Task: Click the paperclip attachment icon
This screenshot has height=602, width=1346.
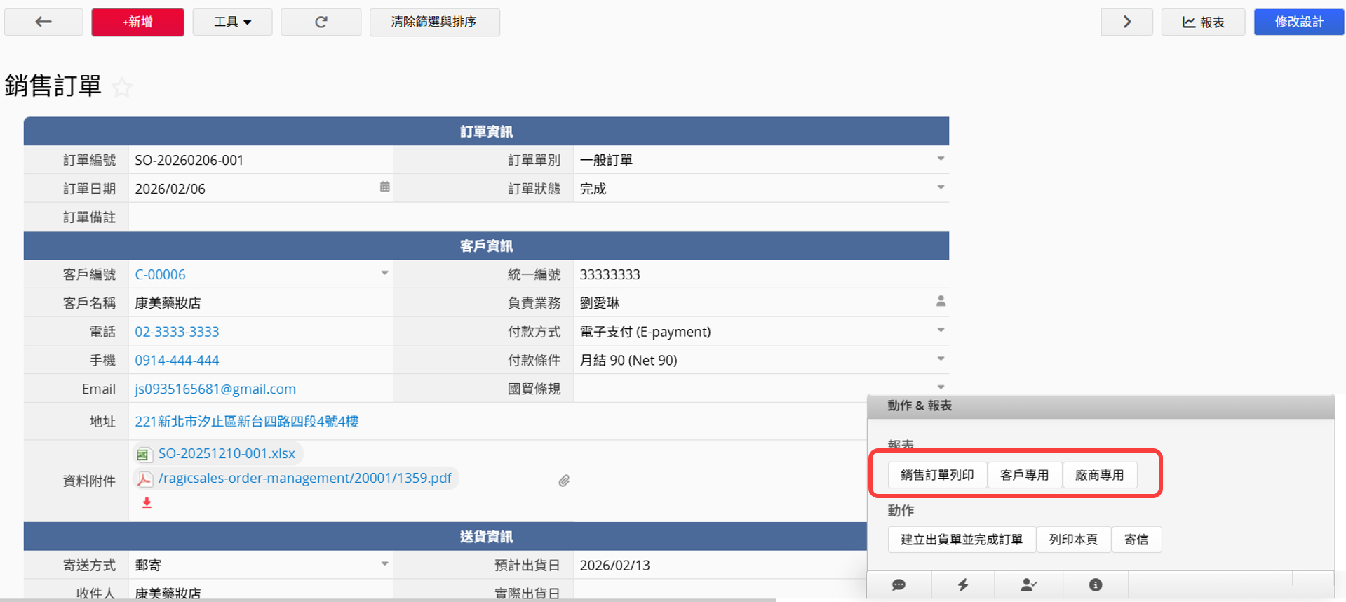Action: 564,481
